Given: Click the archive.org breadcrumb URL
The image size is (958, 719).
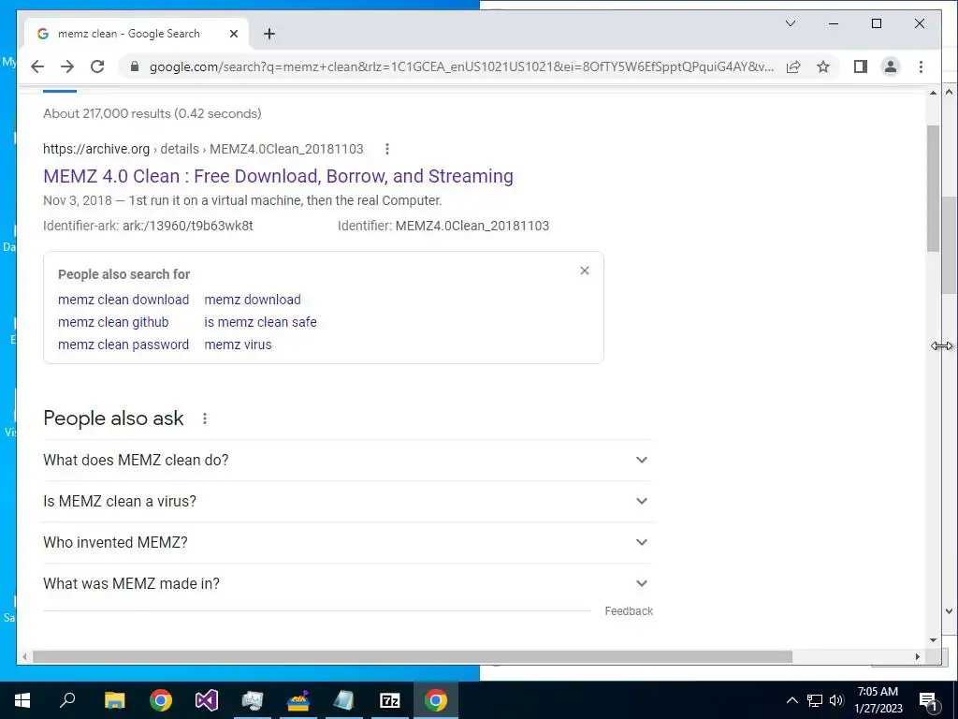Looking at the screenshot, I should tap(203, 149).
